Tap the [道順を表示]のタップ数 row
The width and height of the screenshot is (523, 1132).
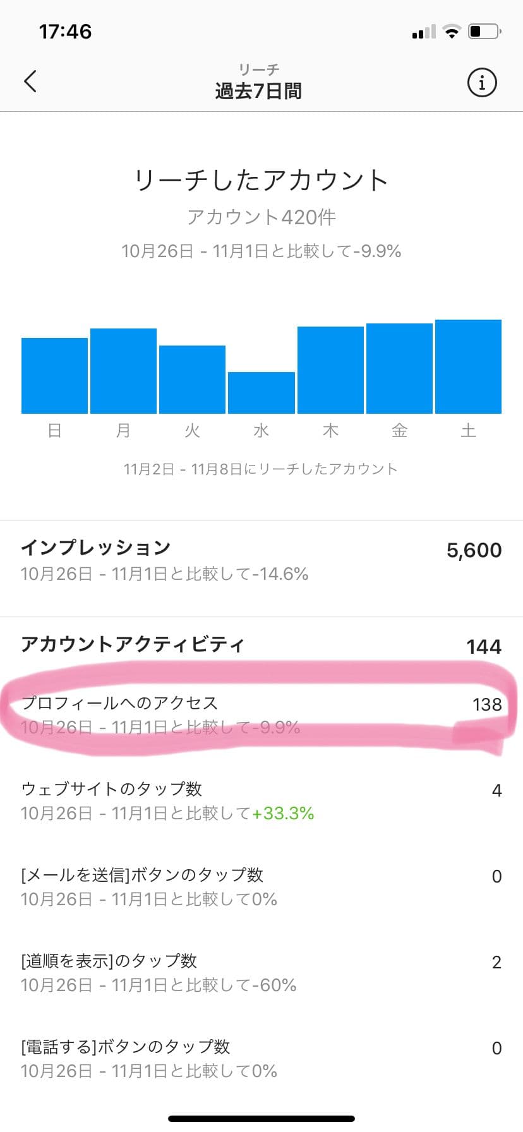(x=261, y=972)
